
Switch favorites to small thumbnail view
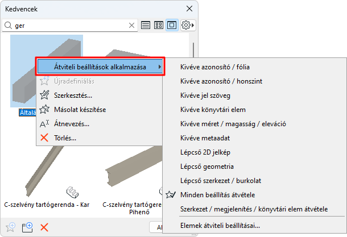[159, 26]
